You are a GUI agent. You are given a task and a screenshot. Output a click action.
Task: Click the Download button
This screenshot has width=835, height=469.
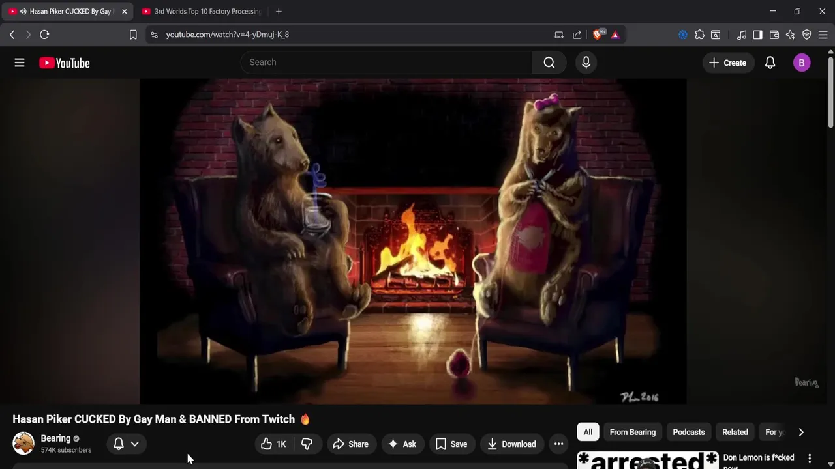tap(512, 444)
